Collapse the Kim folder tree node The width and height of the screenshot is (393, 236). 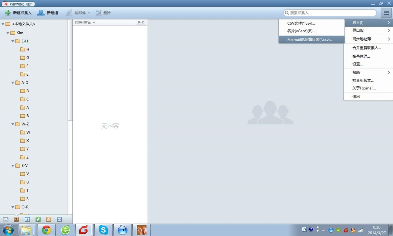8,33
